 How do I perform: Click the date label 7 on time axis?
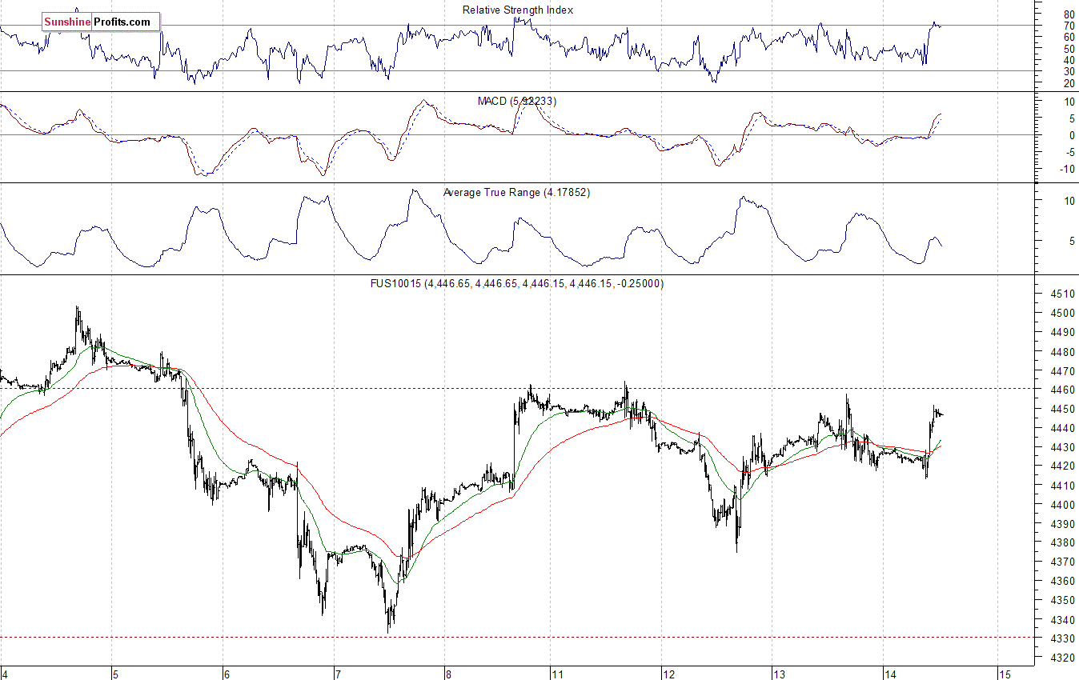[338, 674]
